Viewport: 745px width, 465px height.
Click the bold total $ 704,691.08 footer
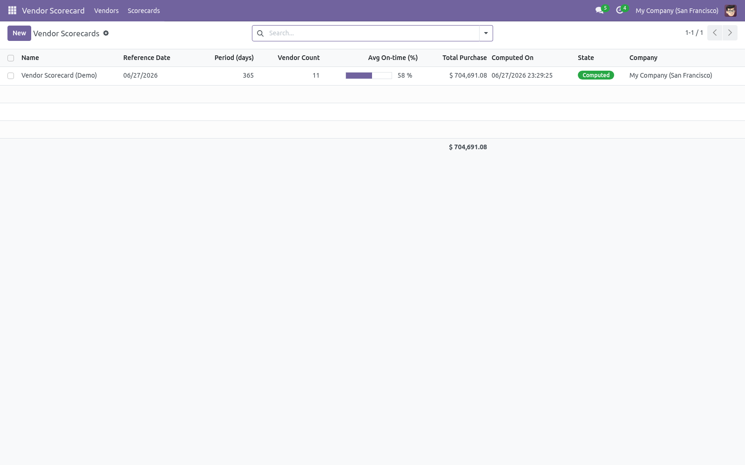click(467, 147)
